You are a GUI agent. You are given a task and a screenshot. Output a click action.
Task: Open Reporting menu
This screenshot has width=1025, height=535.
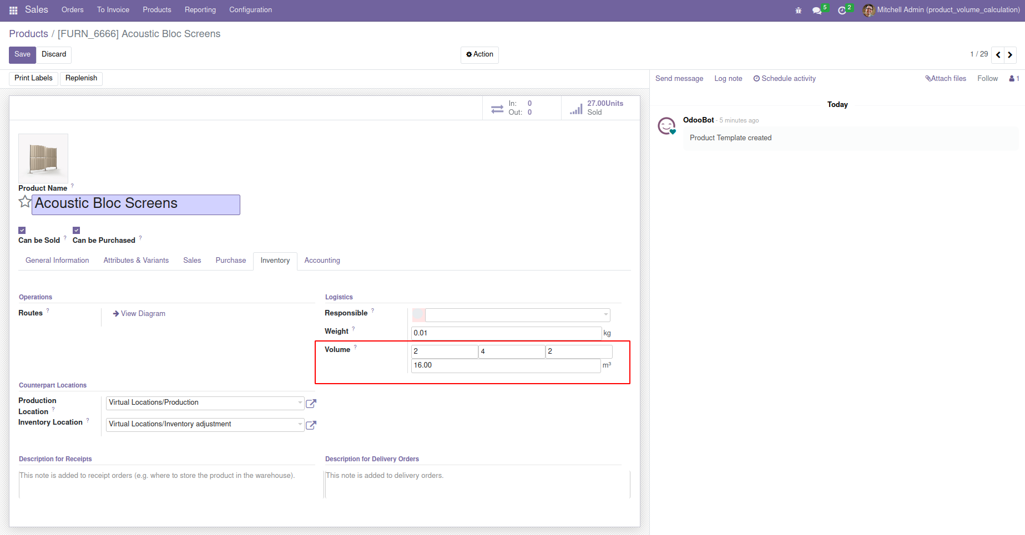(200, 10)
